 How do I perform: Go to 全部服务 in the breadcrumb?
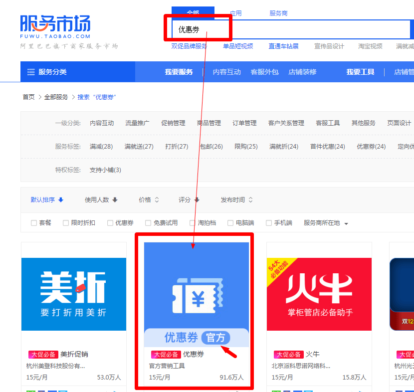click(56, 97)
